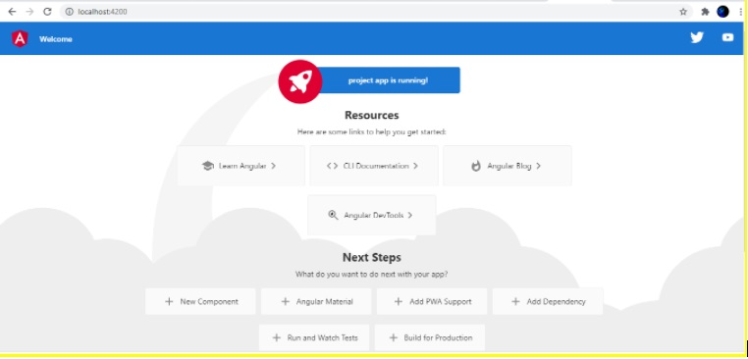Viewport: 748px width, 359px height.
Task: Open the Angular DevTools card
Action: [x=372, y=215]
